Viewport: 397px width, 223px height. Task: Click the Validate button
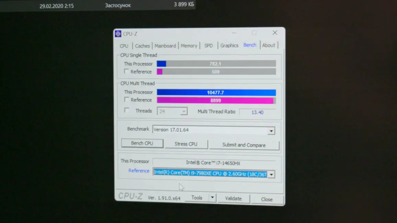(x=234, y=199)
